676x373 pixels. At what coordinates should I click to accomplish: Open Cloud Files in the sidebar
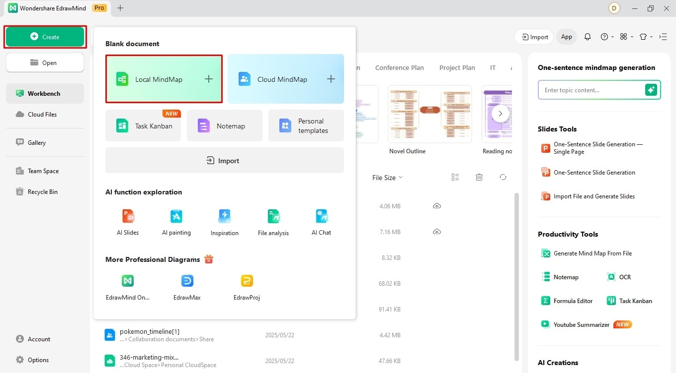point(45,114)
